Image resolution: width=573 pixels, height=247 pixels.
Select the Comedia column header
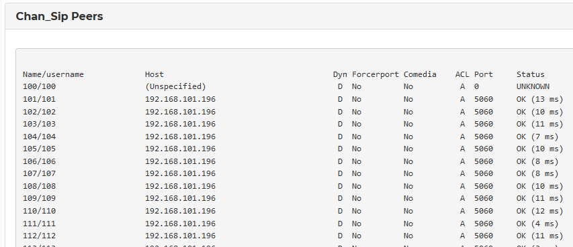(420, 74)
